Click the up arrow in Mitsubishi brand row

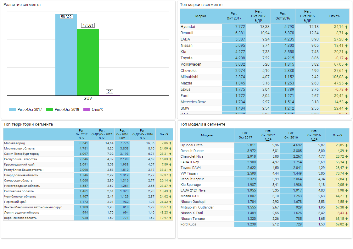coord(346,77)
